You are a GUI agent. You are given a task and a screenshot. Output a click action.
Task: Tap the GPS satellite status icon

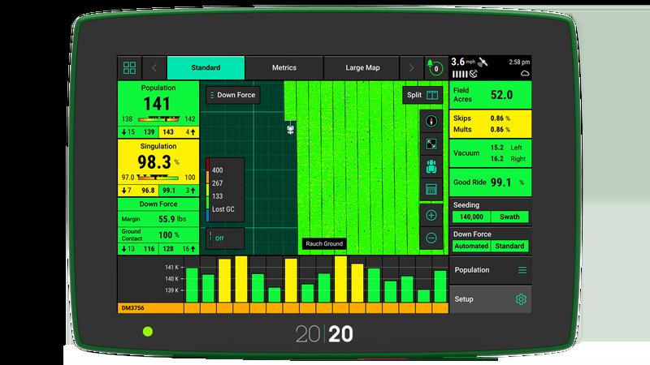(x=483, y=62)
